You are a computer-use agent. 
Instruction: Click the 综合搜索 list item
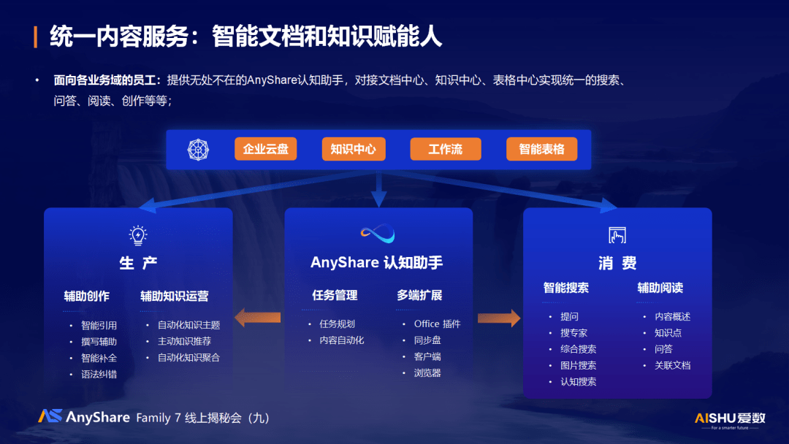point(578,349)
